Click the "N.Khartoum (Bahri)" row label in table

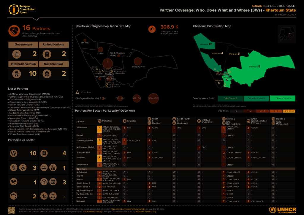pyautogui.click(x=85, y=147)
